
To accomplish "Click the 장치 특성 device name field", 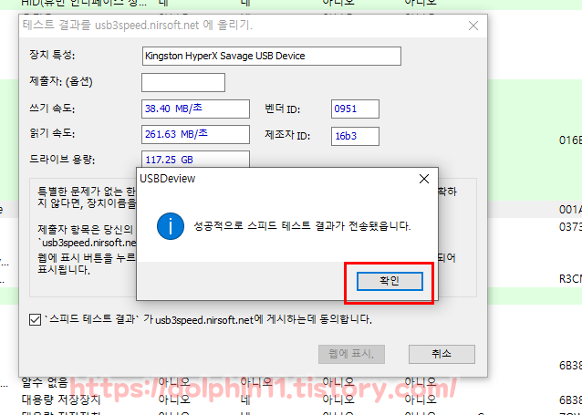I will [x=271, y=56].
